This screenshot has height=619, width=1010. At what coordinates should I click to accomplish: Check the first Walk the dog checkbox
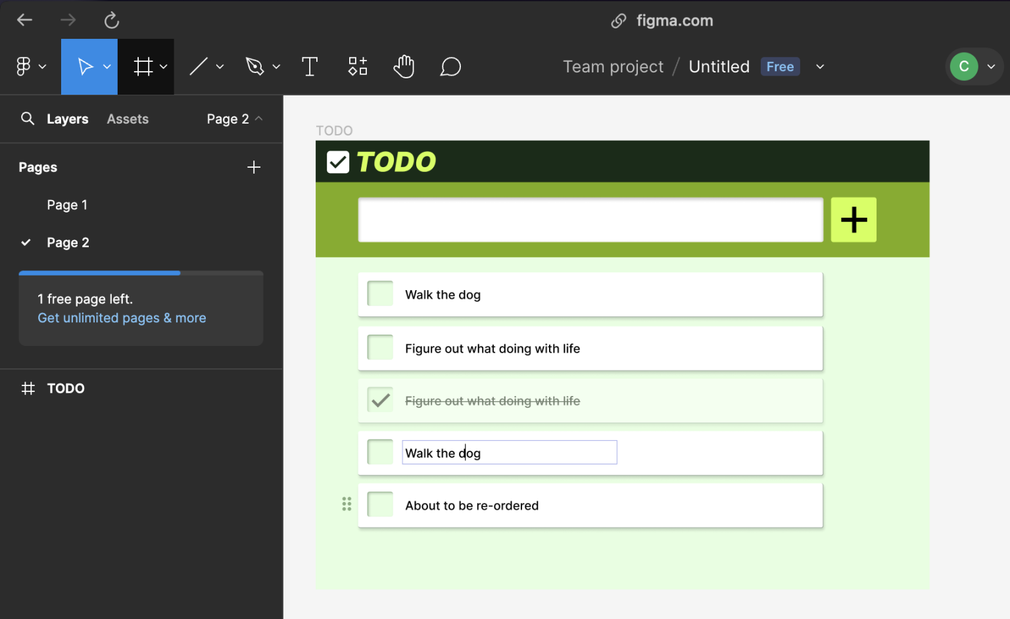coord(380,294)
